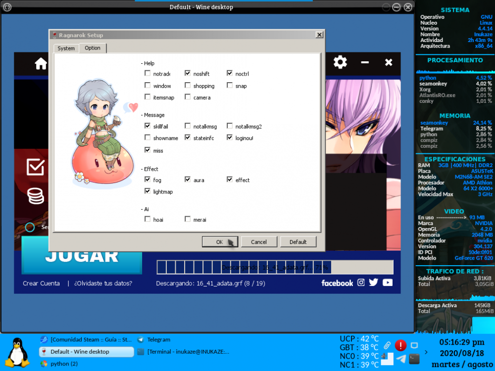Disable the fog effect checkbox
Screen dimensions: 495x371
148,180
